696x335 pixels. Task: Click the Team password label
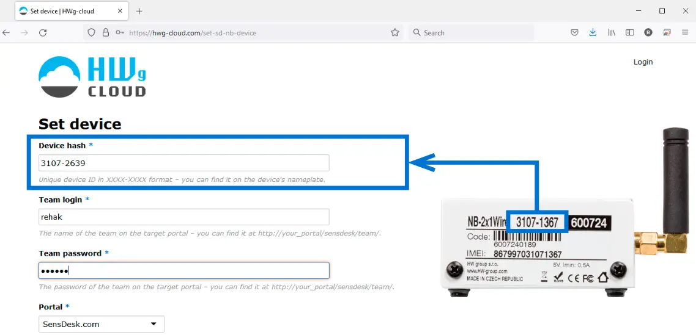[x=70, y=253]
